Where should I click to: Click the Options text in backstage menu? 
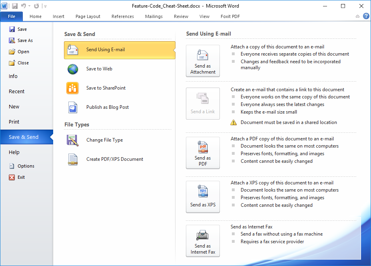pyautogui.click(x=26, y=166)
